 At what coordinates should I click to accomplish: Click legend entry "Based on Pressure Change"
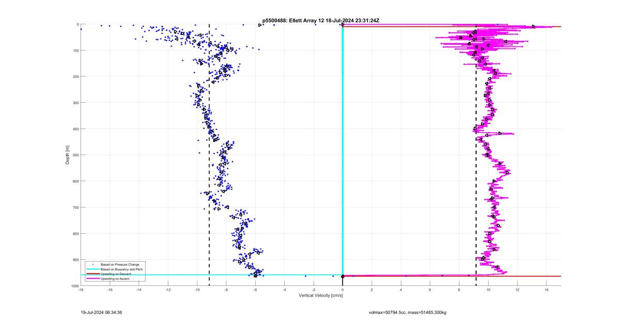point(119,264)
